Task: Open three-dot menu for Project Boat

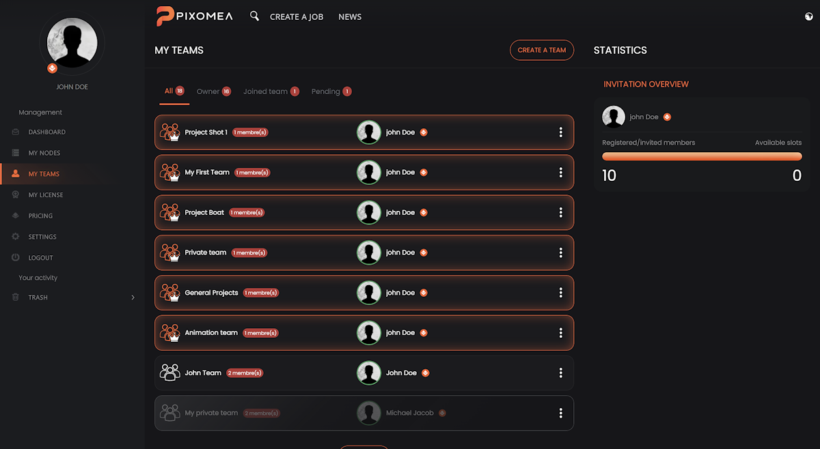Action: [x=561, y=212]
